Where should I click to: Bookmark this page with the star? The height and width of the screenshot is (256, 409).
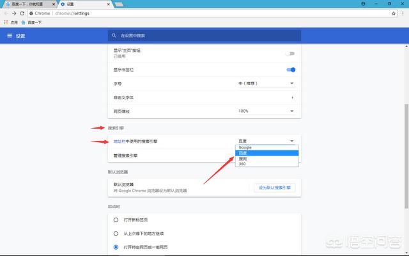pyautogui.click(x=394, y=13)
